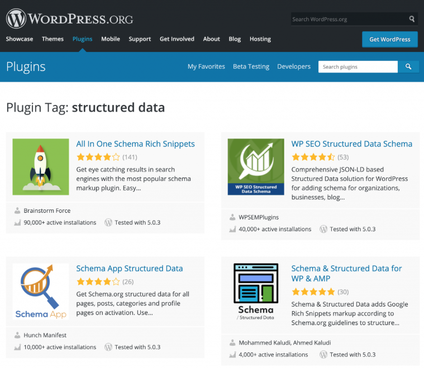Click the WordPress icon in Schema App card footer
The image size is (424, 368).
pyautogui.click(x=108, y=347)
